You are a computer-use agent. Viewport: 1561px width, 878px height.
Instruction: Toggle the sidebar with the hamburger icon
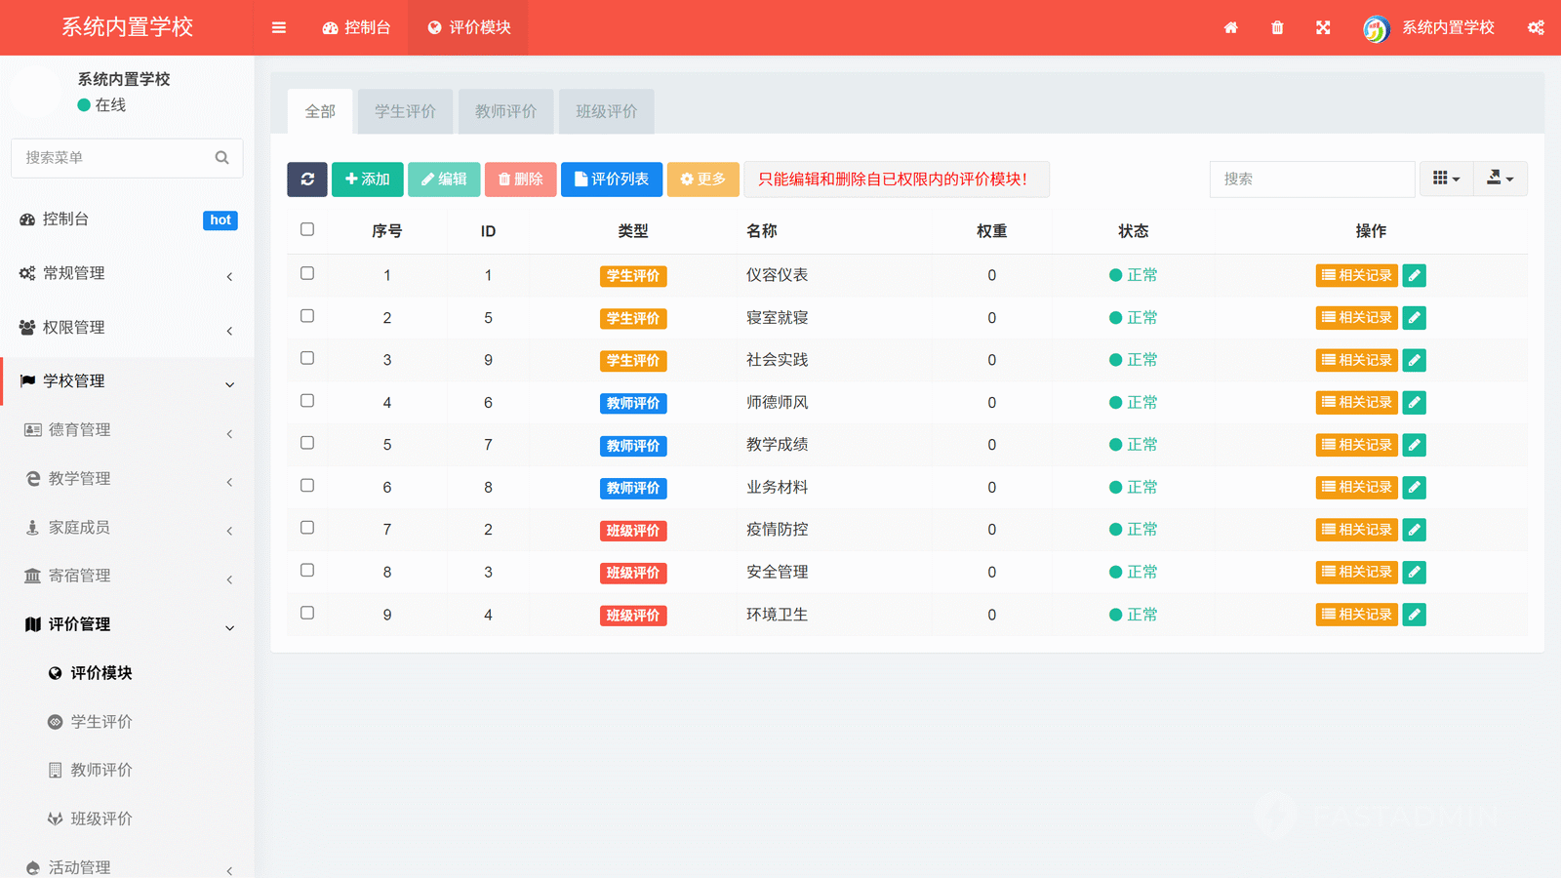[x=279, y=27]
